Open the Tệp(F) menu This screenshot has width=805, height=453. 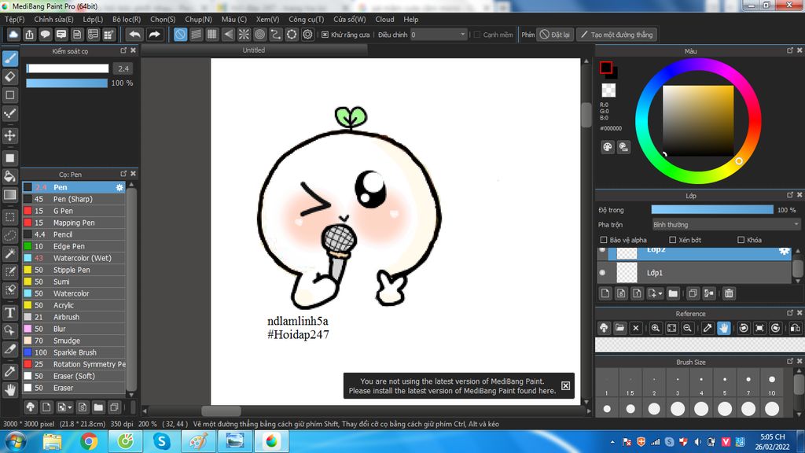tap(14, 19)
